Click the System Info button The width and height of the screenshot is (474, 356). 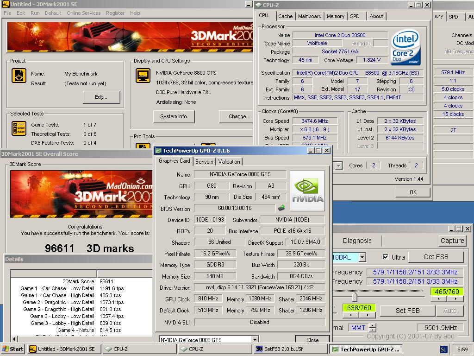click(x=174, y=116)
